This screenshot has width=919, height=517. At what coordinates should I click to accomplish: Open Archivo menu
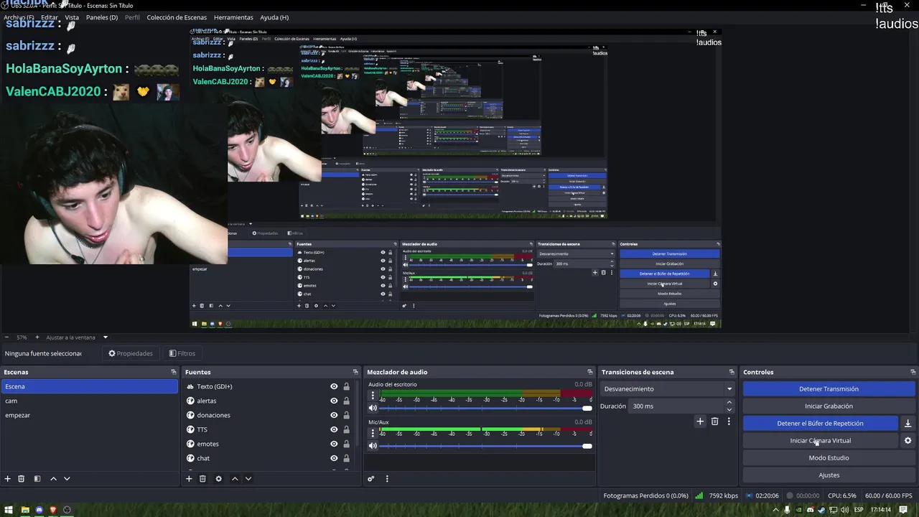point(19,17)
